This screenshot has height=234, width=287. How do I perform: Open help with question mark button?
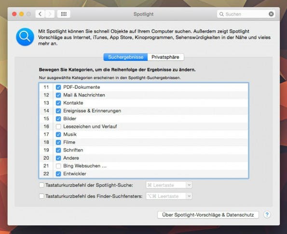click(x=267, y=214)
